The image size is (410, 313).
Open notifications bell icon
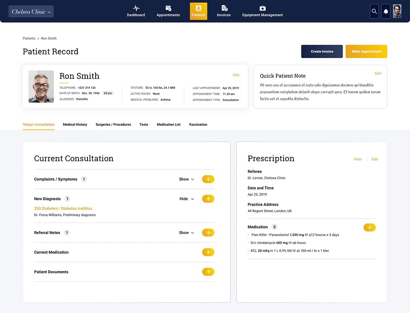tap(386, 12)
